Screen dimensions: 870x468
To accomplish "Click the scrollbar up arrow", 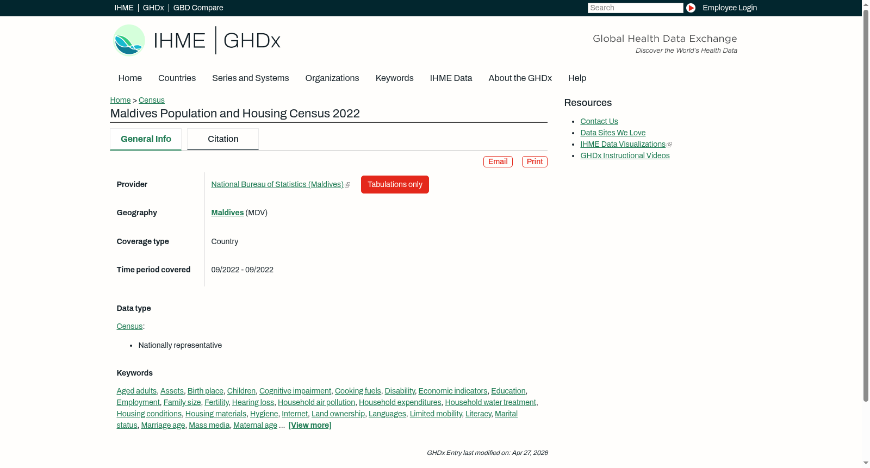I will click(866, 4).
